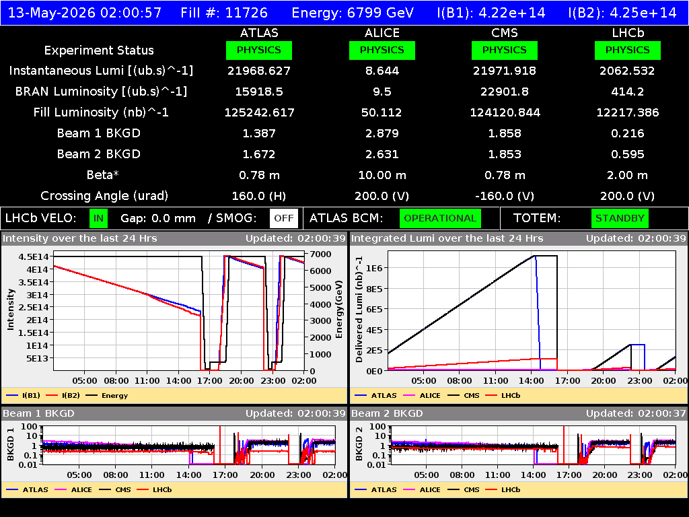Click I(B2) red legend entry in intensity plot
Image resolution: width=689 pixels, height=517 pixels.
point(63,395)
